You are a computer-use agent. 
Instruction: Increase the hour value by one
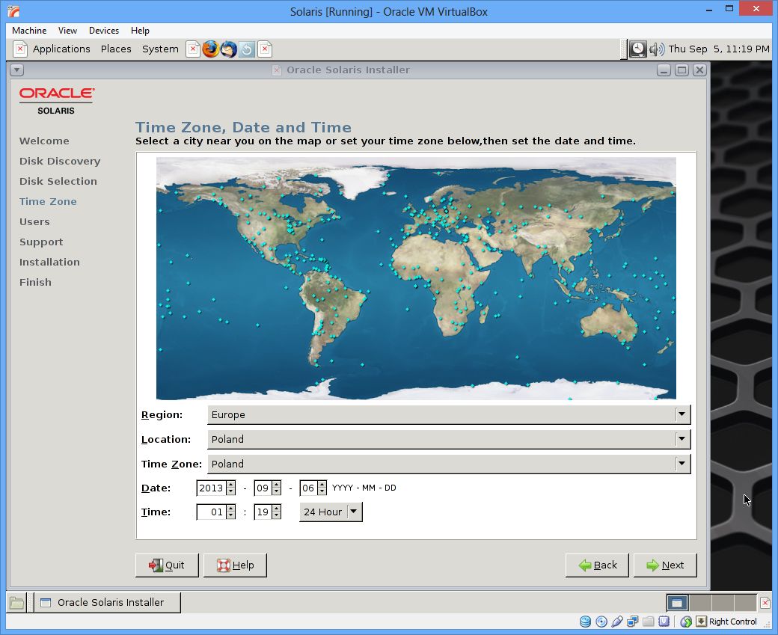click(230, 509)
